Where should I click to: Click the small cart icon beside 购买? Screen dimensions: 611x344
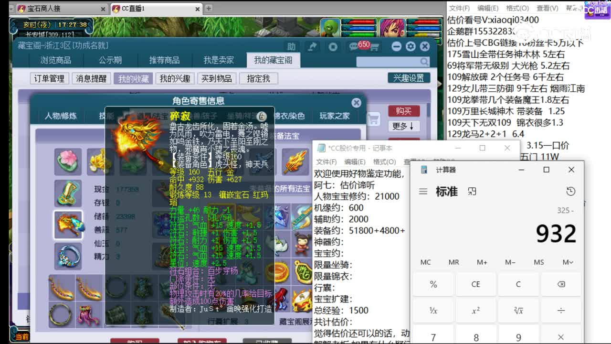pyautogui.click(x=374, y=118)
